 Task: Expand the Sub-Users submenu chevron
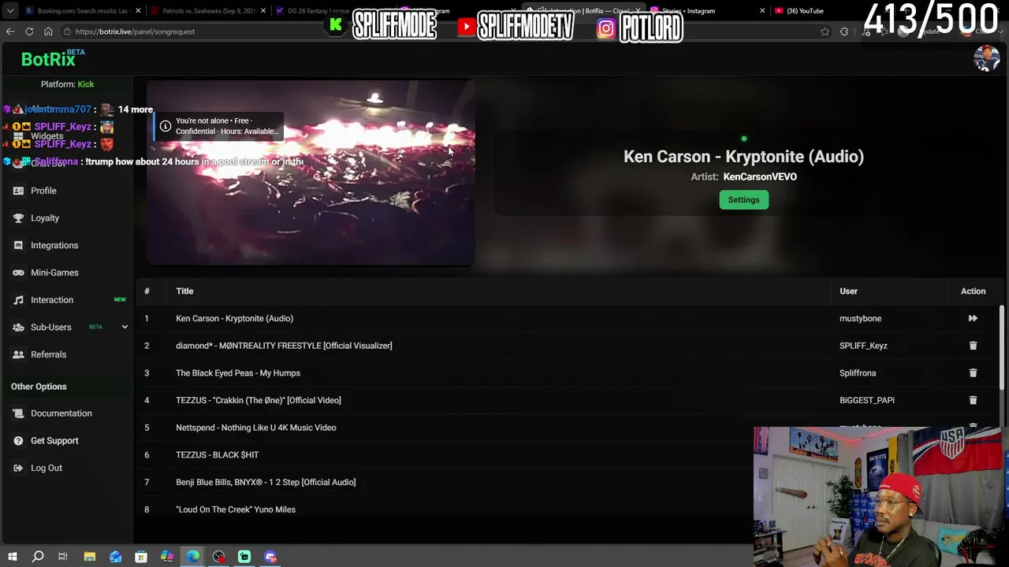click(125, 327)
